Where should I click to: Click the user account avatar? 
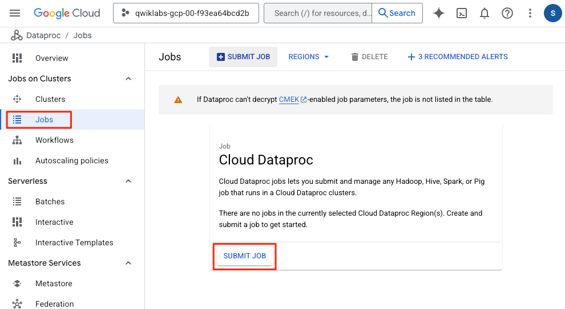click(552, 13)
